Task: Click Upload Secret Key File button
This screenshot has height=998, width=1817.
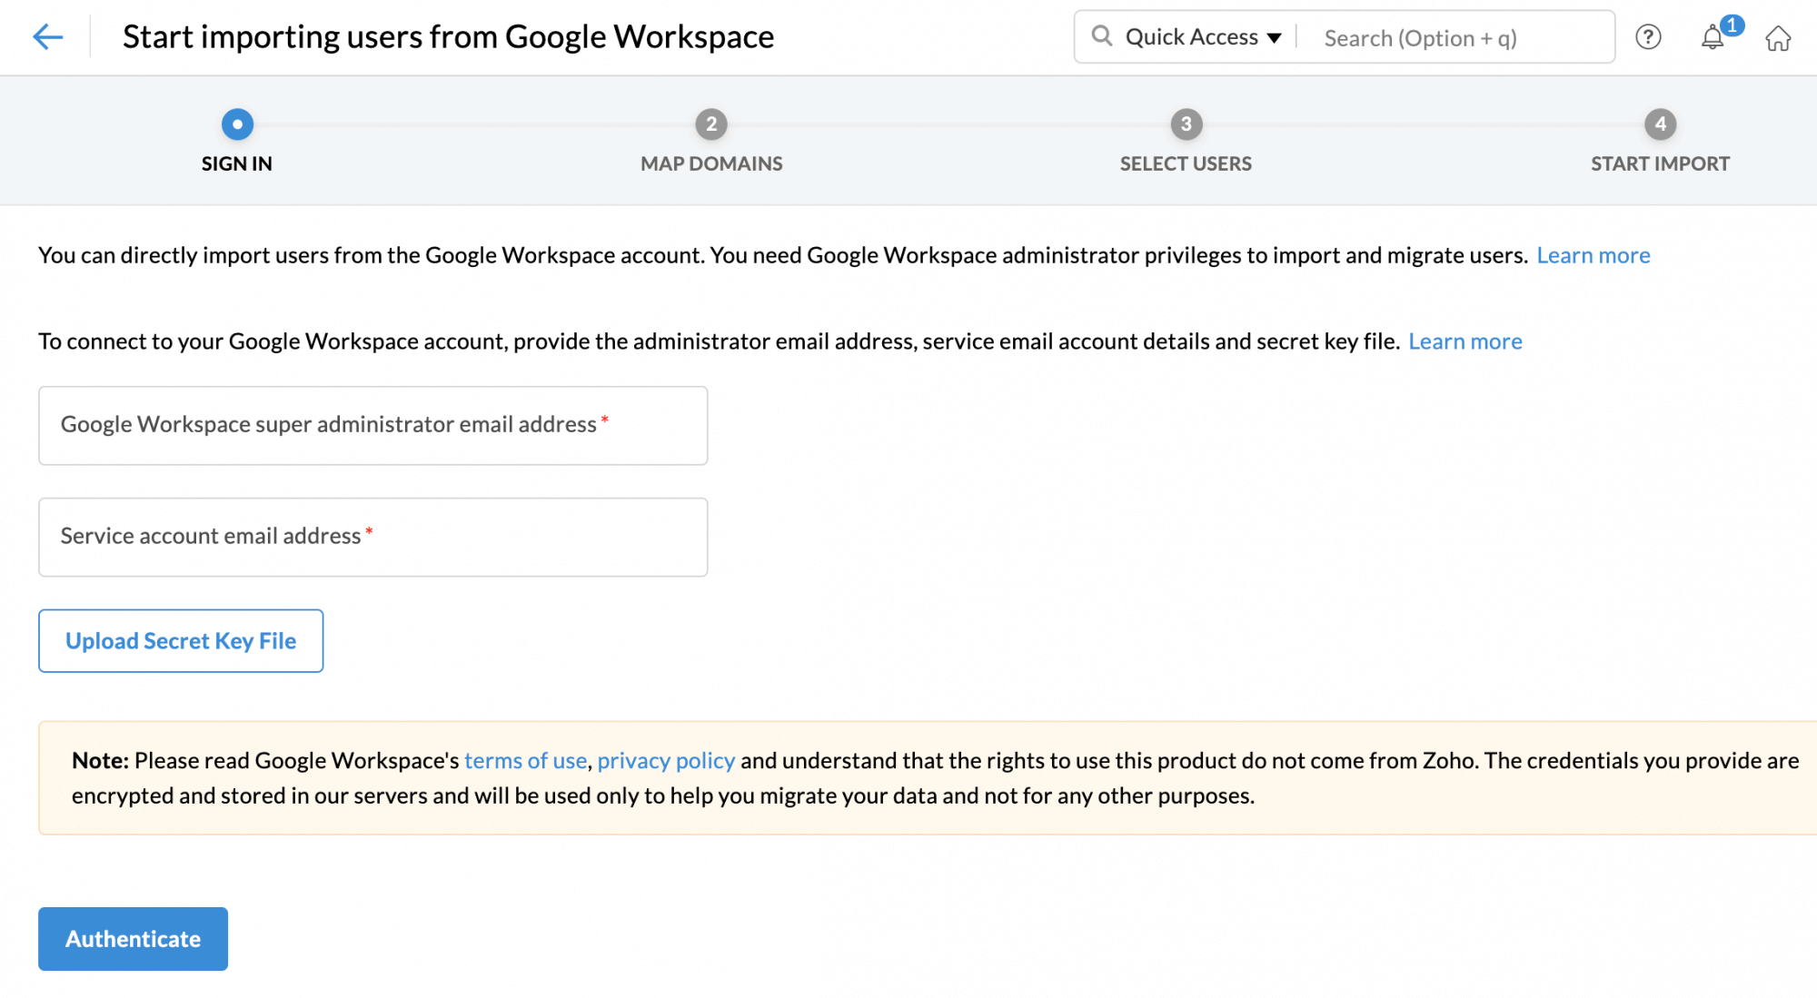Action: pyautogui.click(x=181, y=640)
